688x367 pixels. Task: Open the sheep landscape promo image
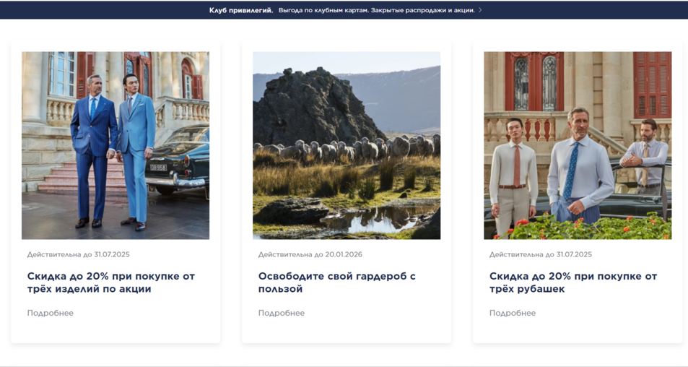tap(347, 145)
